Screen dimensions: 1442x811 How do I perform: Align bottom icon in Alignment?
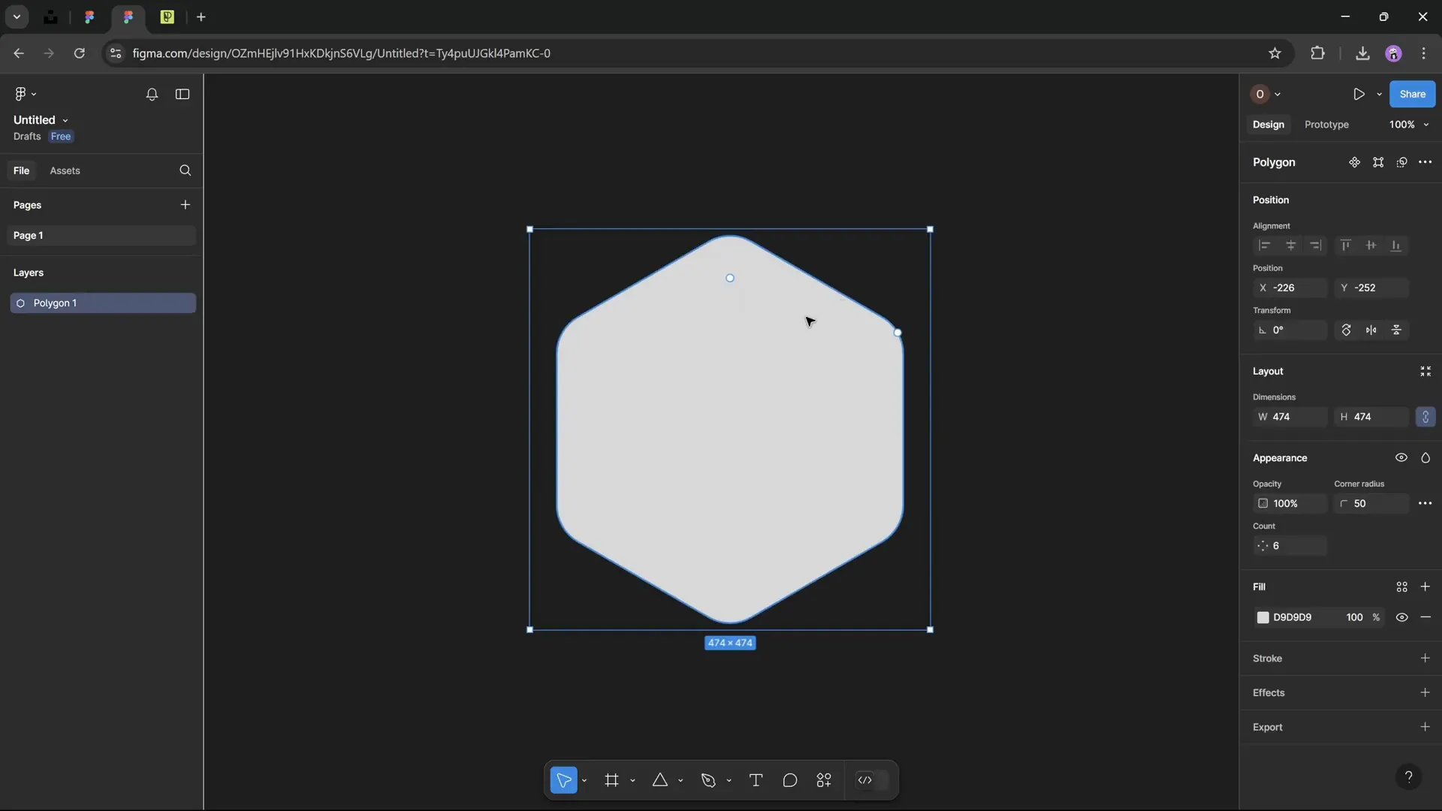pos(1396,246)
